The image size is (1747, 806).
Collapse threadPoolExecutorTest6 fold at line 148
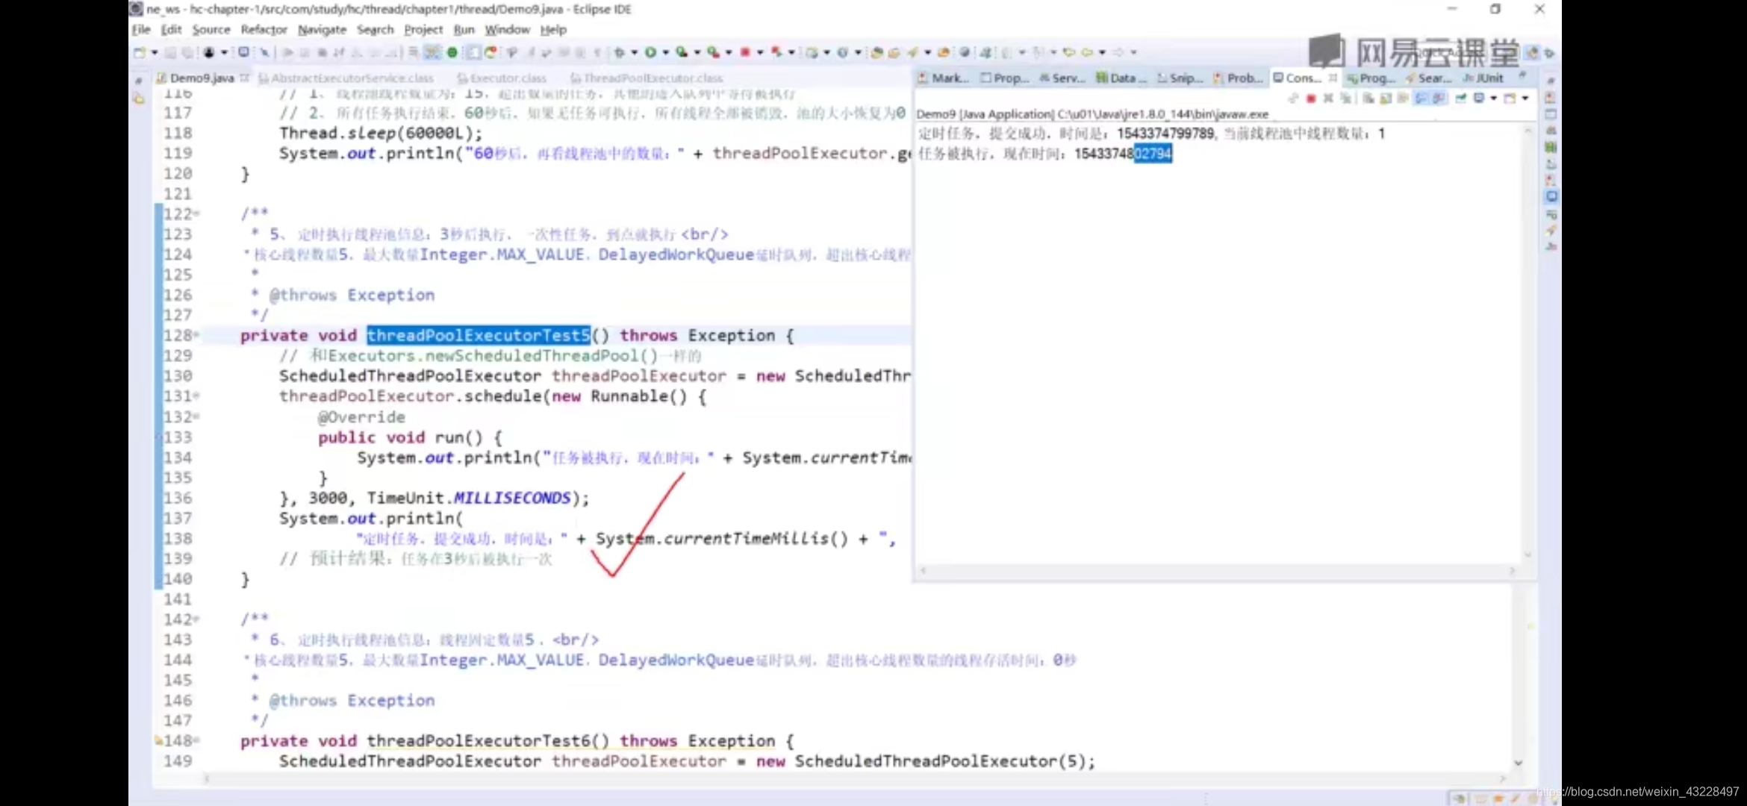(197, 741)
